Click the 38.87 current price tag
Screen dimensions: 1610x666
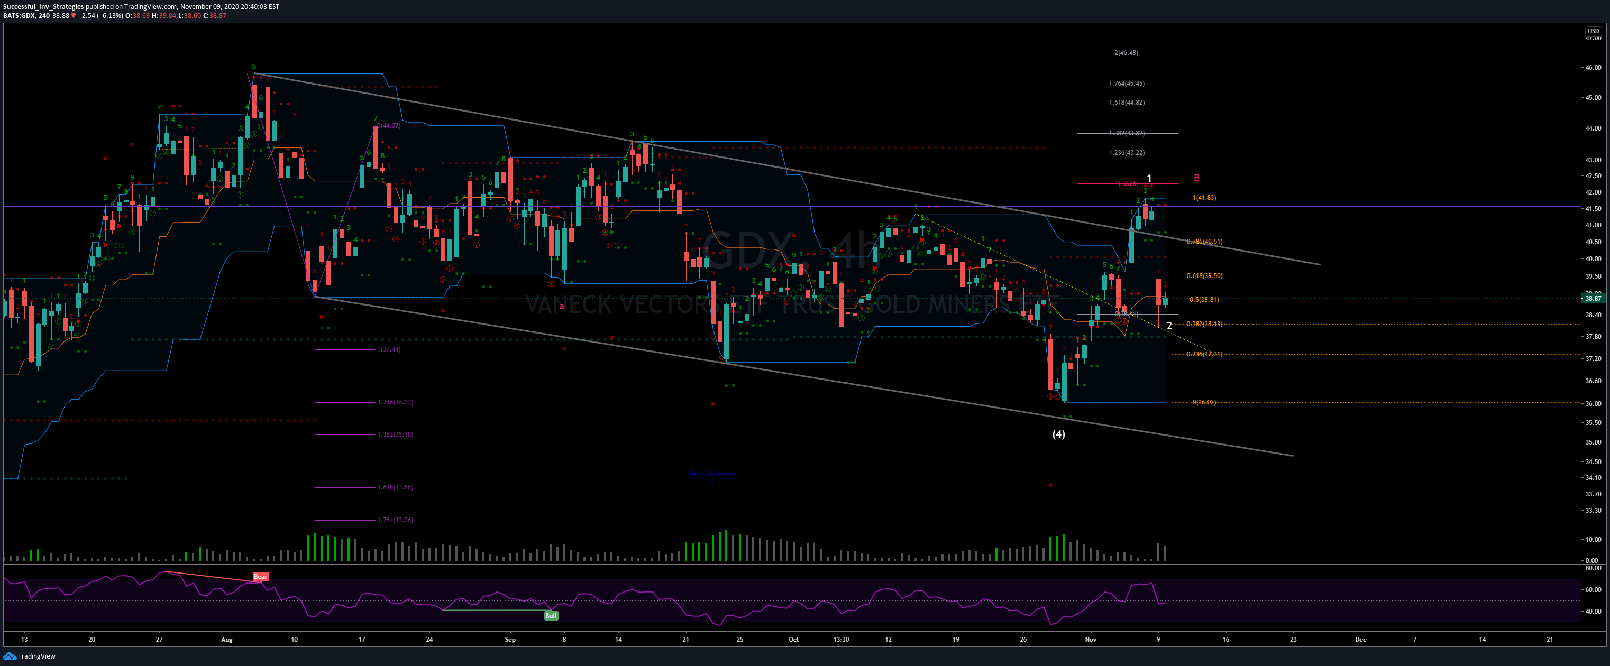click(x=1593, y=299)
